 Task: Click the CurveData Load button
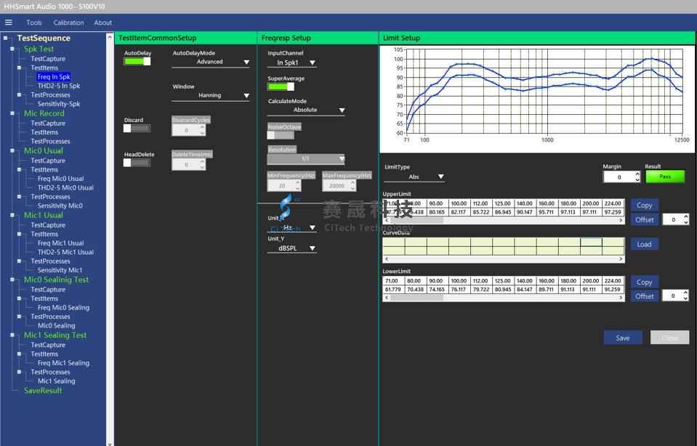(644, 244)
